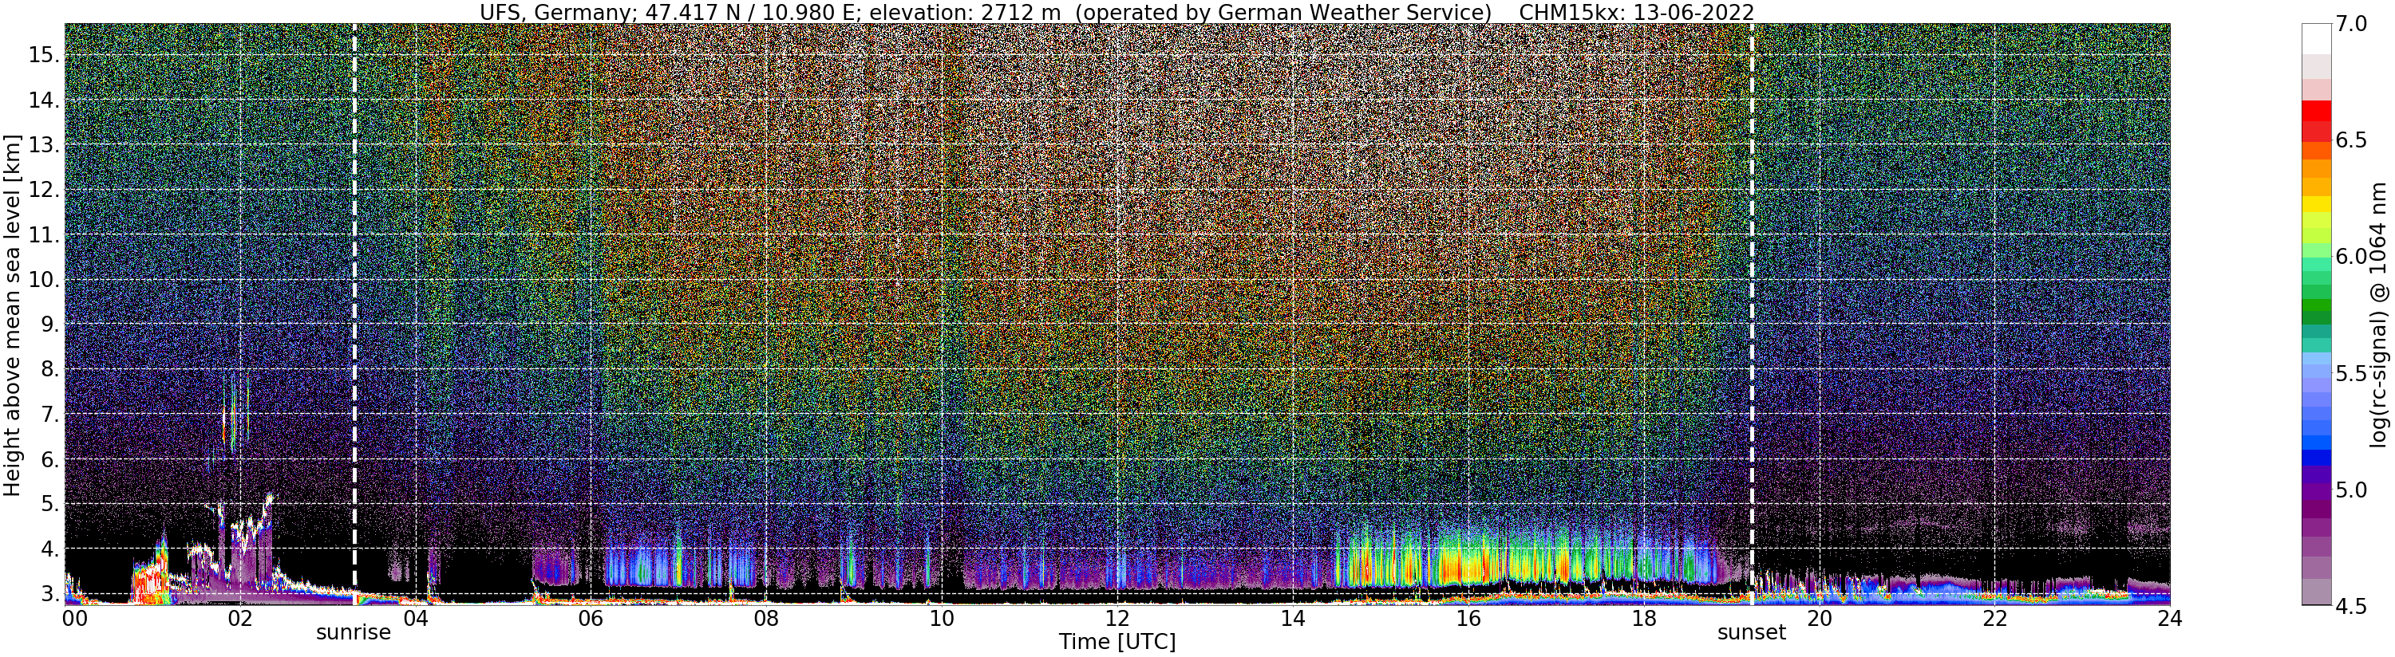This screenshot has width=2395, height=657.
Task: Click the 'sunset' label below the axis
Action: pyautogui.click(x=1752, y=634)
